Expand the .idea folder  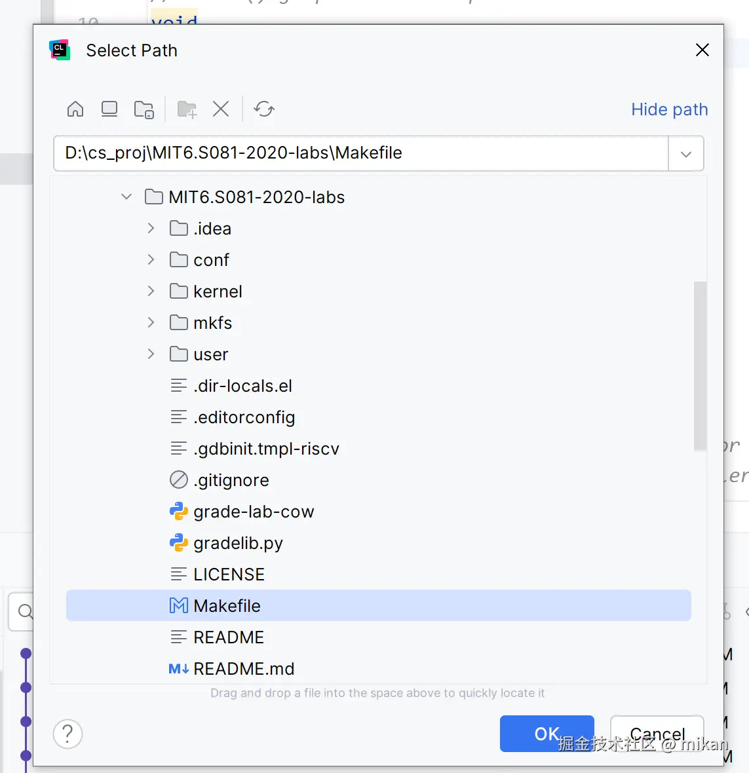coord(151,228)
